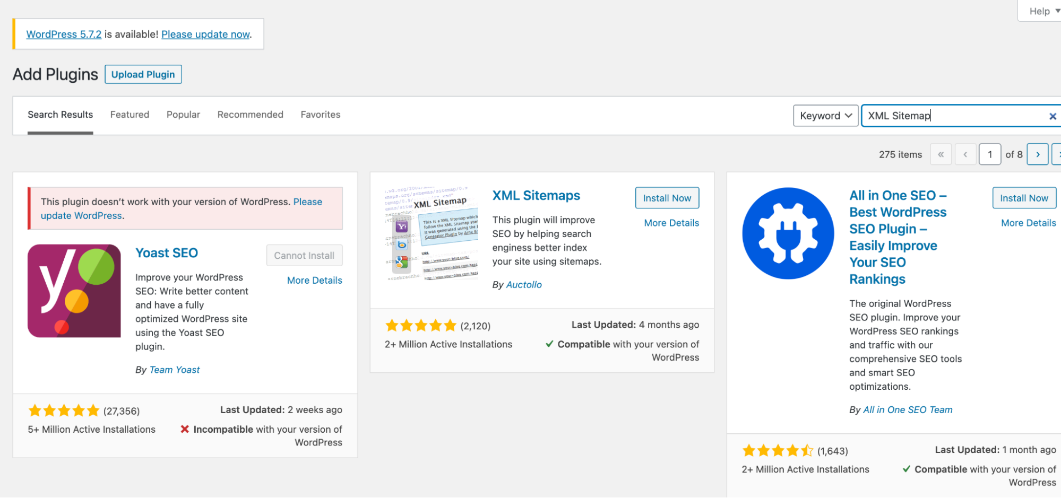Open the All in One SEO Team author link
The width and height of the screenshot is (1061, 498).
908,409
